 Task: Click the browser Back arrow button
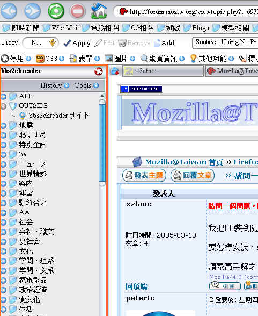[9, 11]
